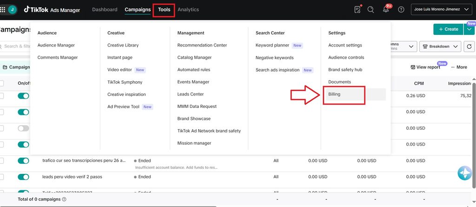The width and height of the screenshot is (476, 207).
Task: Open Leads Center
Action: [191, 94]
